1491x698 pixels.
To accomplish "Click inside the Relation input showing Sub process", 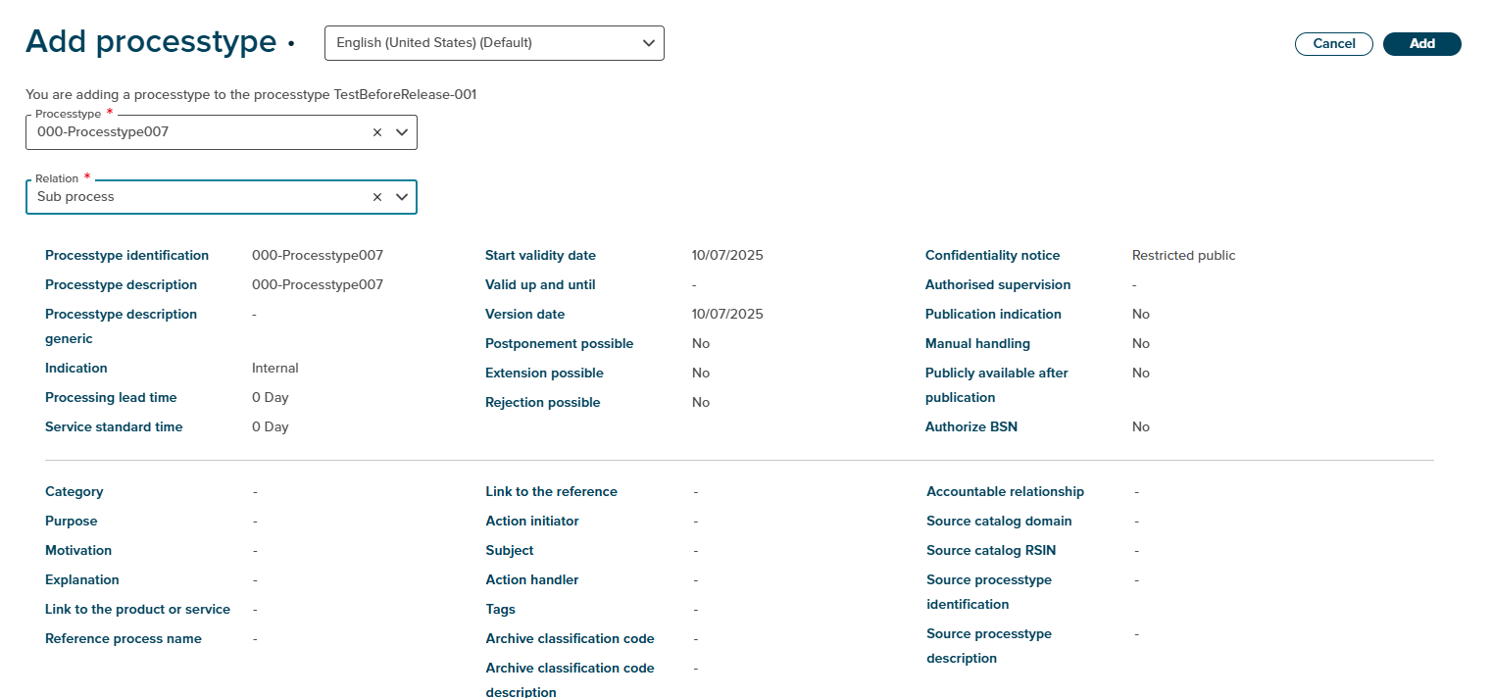I will [196, 197].
